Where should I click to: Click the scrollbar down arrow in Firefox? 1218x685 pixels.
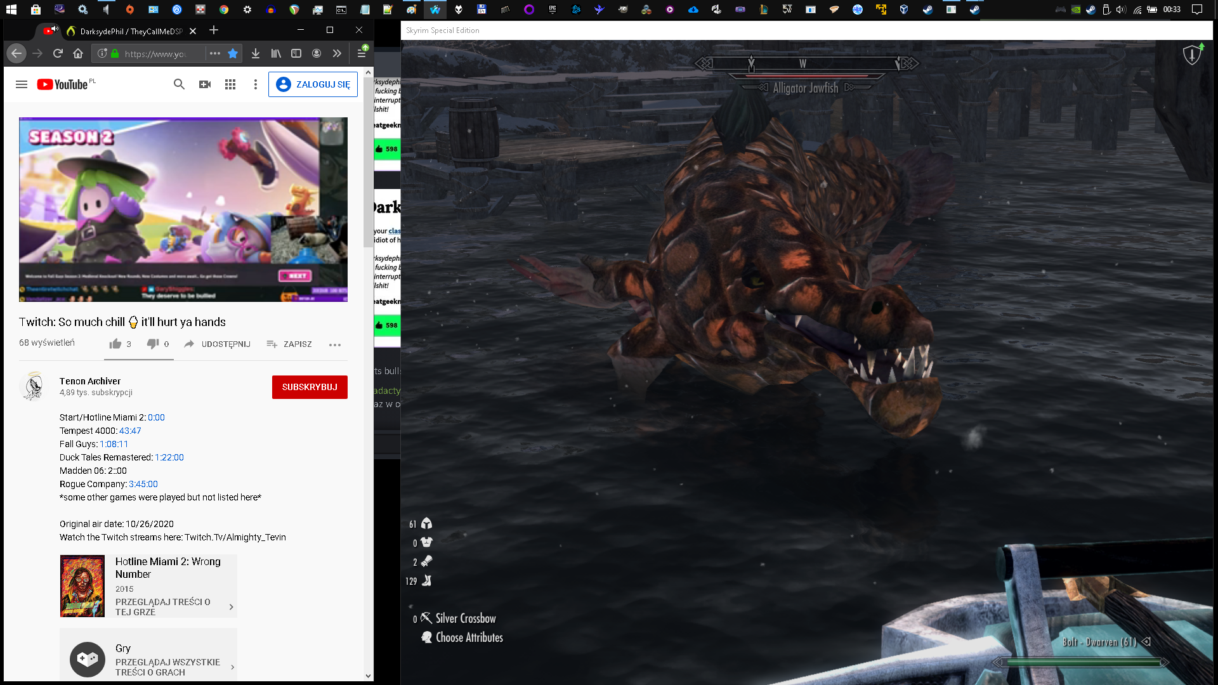(368, 676)
